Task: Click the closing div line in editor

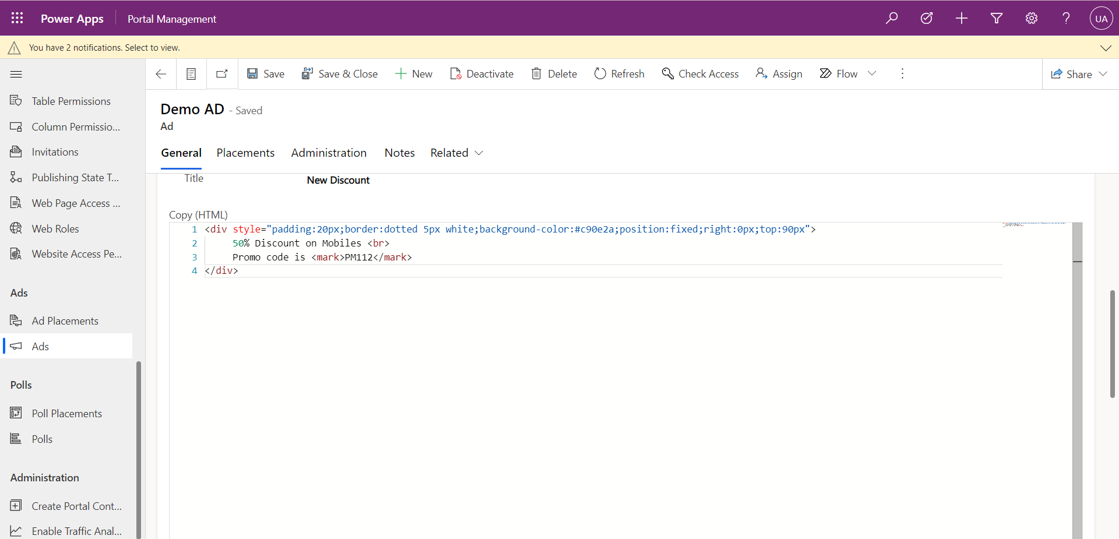Action: (x=221, y=271)
